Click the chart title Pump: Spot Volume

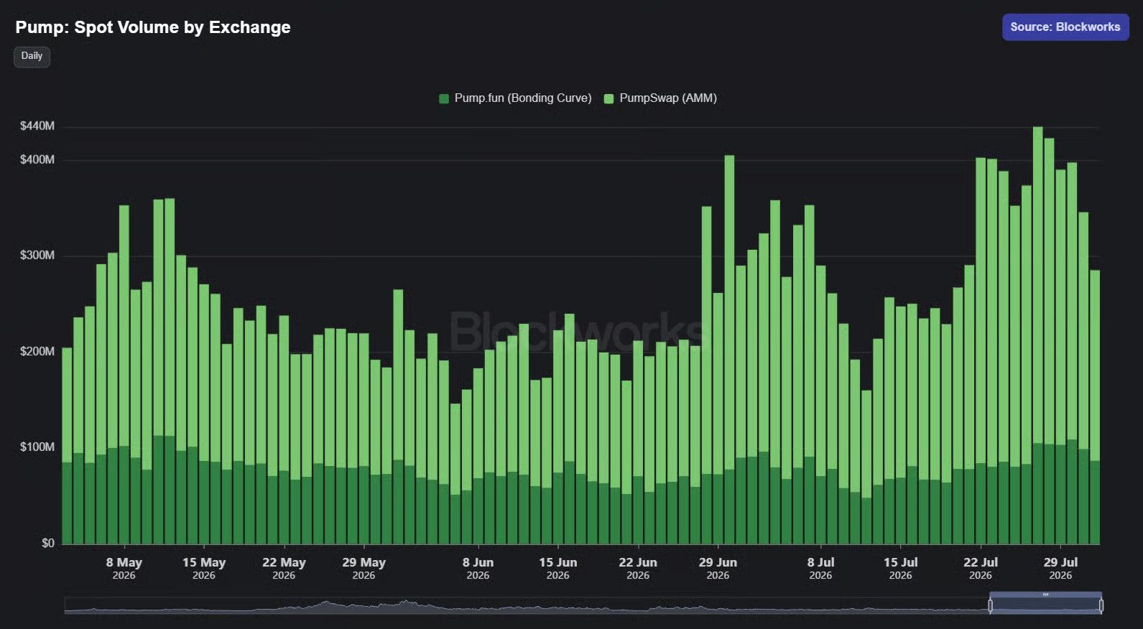tap(153, 27)
